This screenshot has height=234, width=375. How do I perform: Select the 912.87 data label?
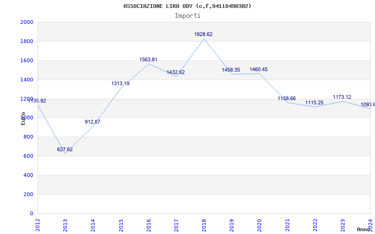tap(92, 122)
